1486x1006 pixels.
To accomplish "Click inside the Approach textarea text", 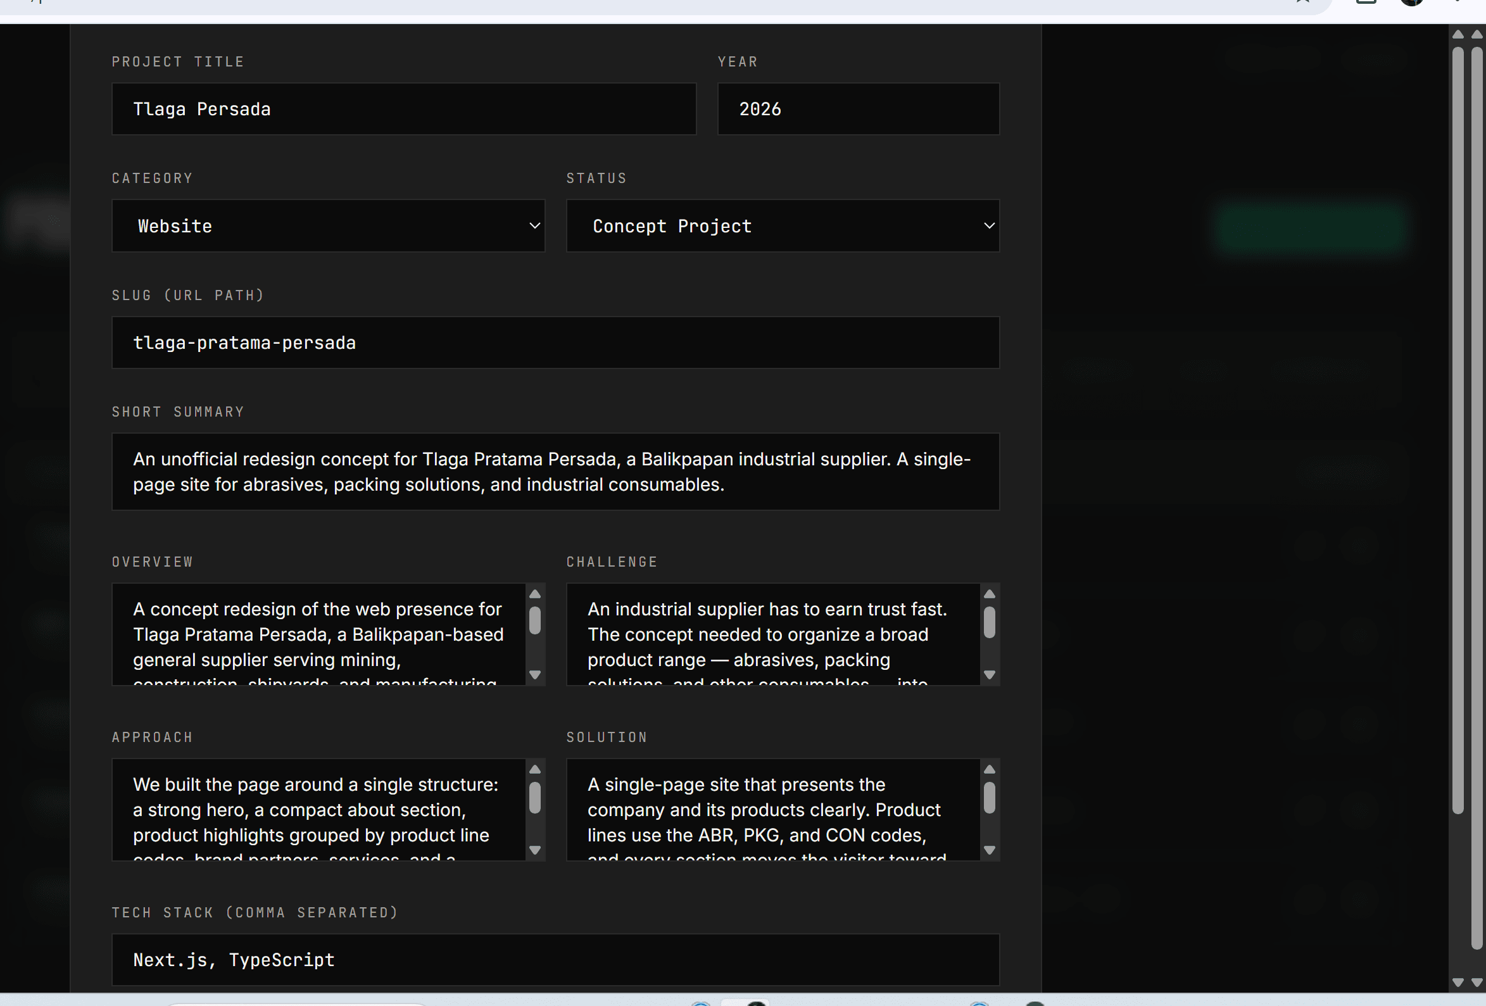I will click(x=318, y=810).
